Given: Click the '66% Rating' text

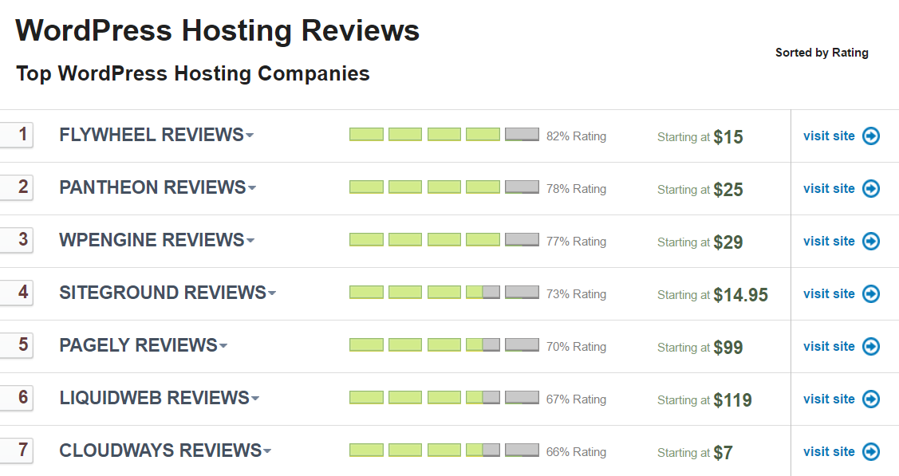Looking at the screenshot, I should [576, 453].
